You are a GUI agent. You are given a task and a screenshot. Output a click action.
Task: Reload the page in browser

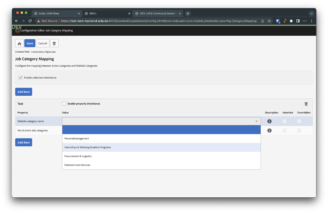click(x=30, y=21)
